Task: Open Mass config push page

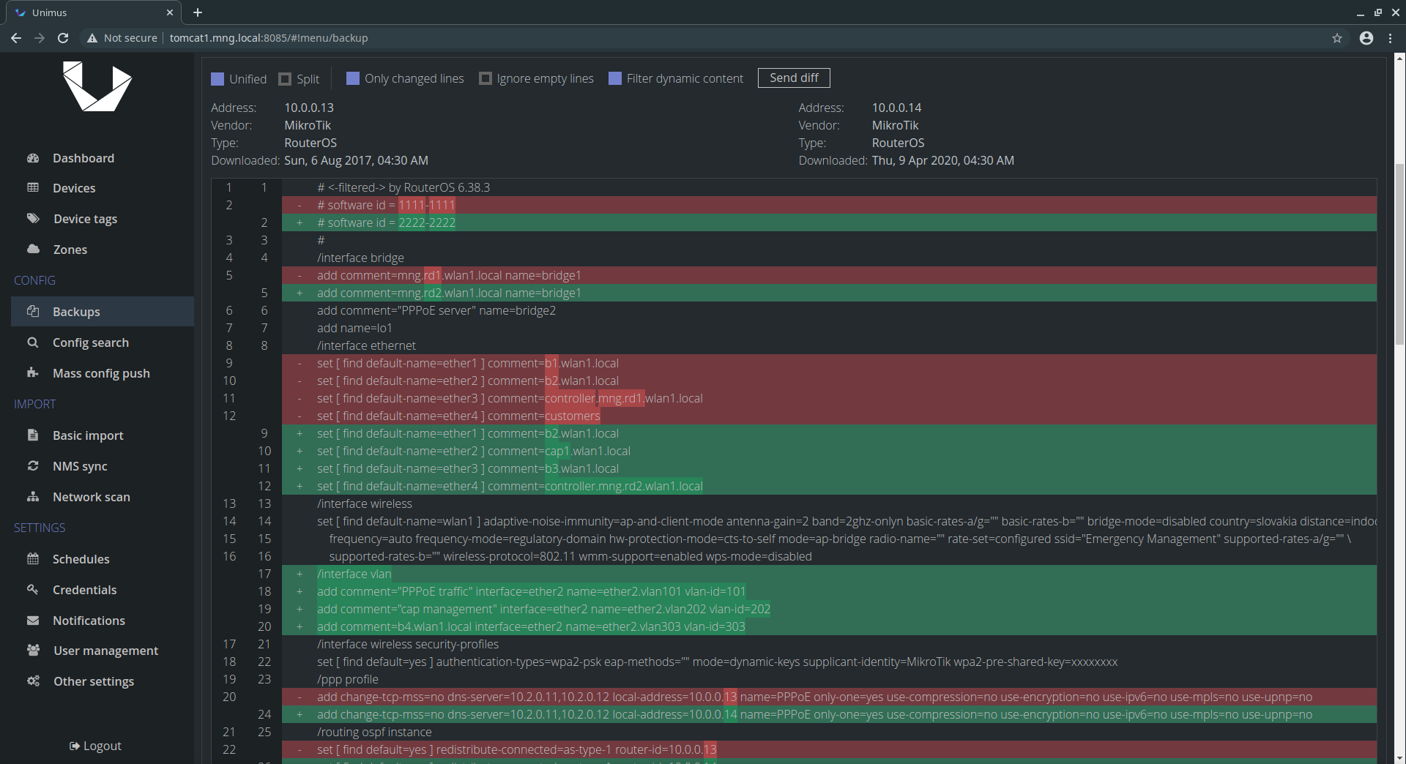Action: [x=101, y=373]
